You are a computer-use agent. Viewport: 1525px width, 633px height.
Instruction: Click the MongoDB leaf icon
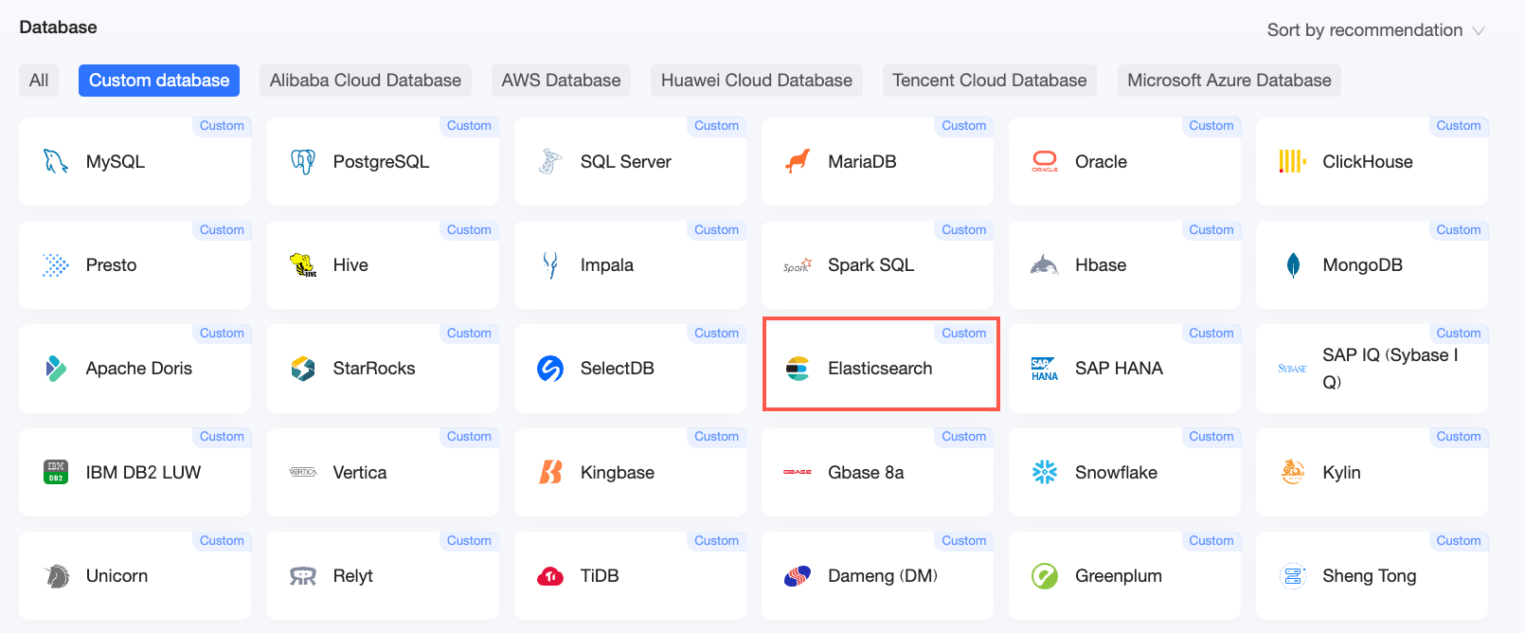pyautogui.click(x=1293, y=265)
